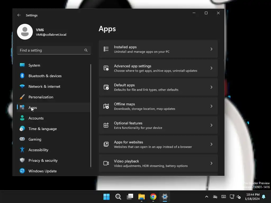Maximize the Settings window

pyautogui.click(x=206, y=13)
